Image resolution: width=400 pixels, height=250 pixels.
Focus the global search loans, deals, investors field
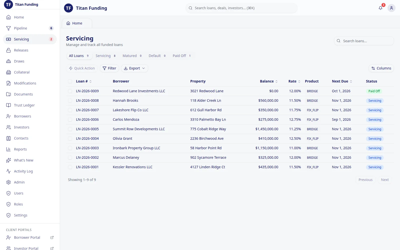pos(241,8)
